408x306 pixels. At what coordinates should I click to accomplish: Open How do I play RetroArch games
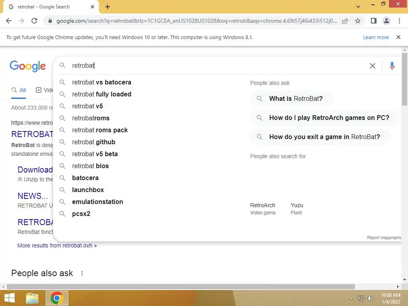pos(324,118)
